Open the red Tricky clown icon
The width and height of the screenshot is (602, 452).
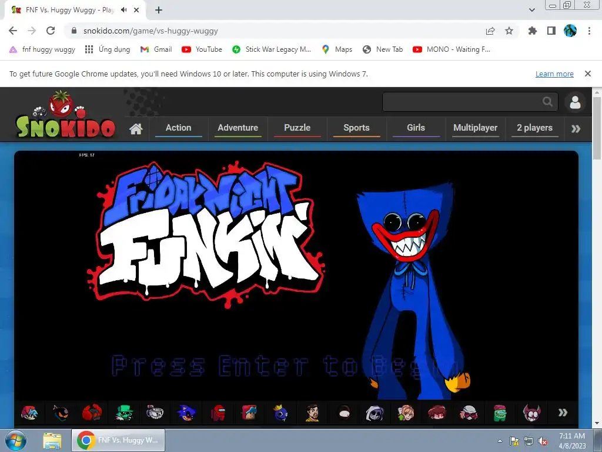(92, 413)
